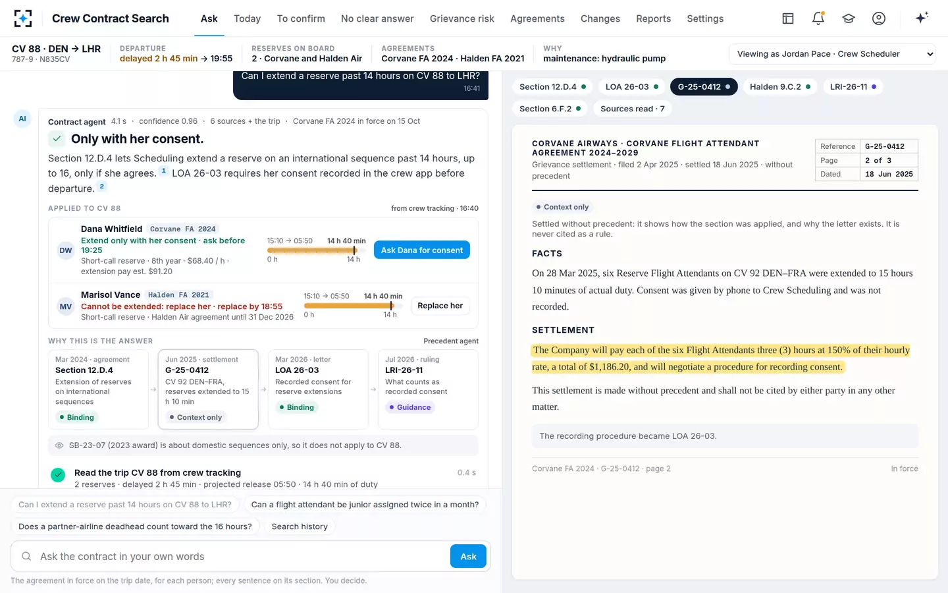Select the Section 6.F.2 source chip
Viewport: 948px width, 593px height.
tap(550, 109)
